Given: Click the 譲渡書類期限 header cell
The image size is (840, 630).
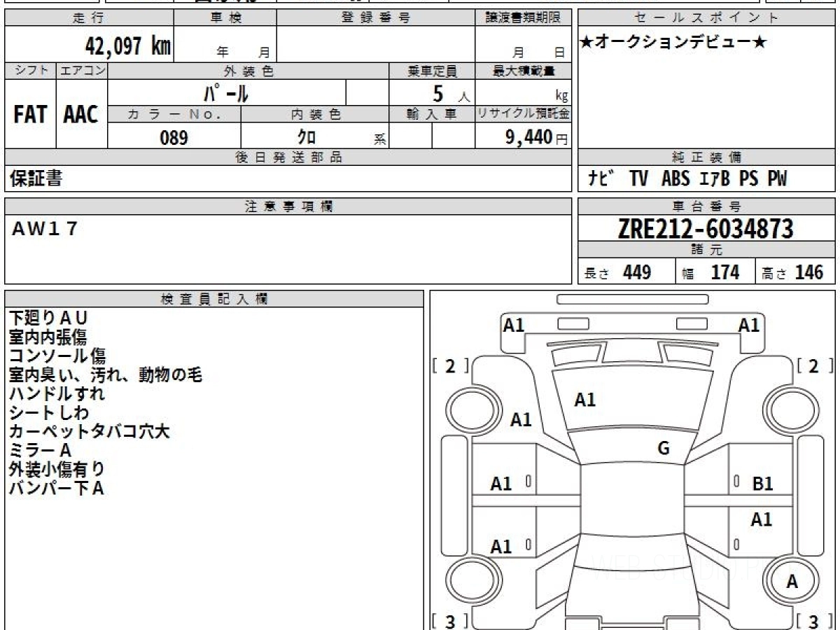Looking at the screenshot, I should click(x=523, y=18).
